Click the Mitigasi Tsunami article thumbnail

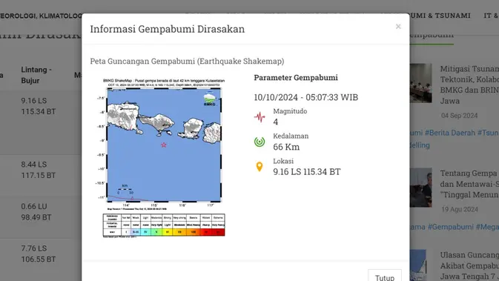420,83
